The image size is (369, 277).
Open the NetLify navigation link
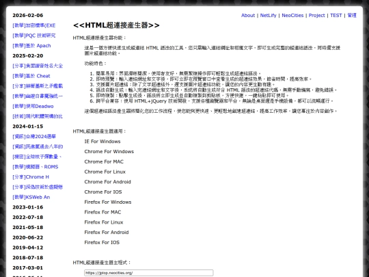coord(268,15)
